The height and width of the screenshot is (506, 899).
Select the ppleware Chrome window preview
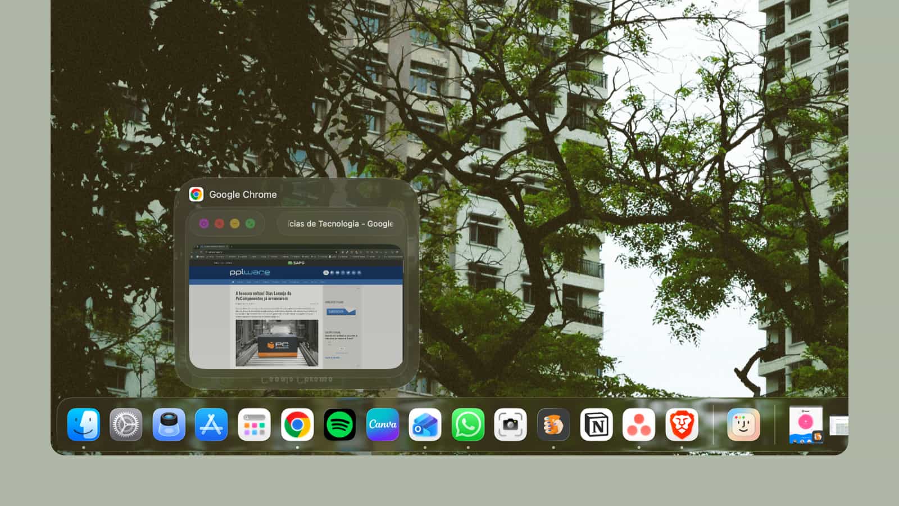coord(296,306)
